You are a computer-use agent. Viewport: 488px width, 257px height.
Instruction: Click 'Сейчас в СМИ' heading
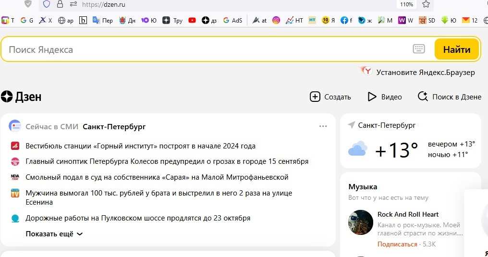coord(52,127)
